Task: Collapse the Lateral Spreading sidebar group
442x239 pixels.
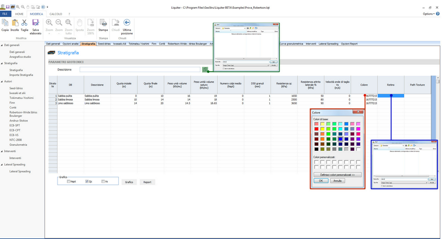Action: tap(2, 165)
